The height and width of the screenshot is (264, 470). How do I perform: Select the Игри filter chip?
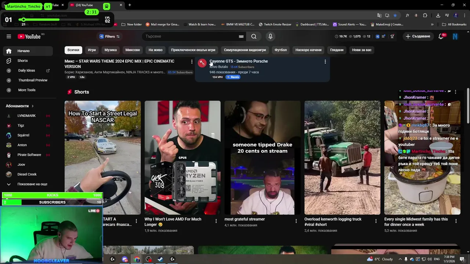click(92, 50)
